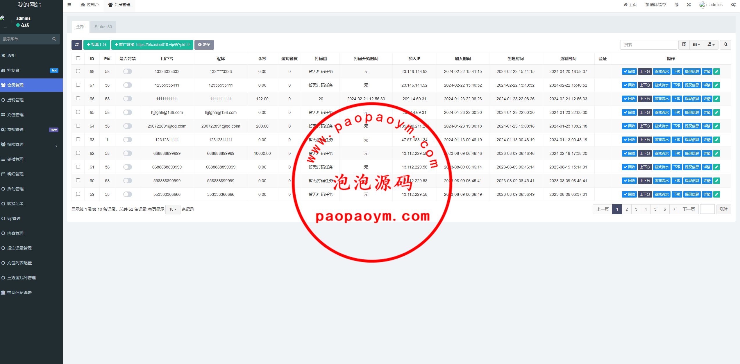Open 会员管理 in the sidebar

coord(31,85)
